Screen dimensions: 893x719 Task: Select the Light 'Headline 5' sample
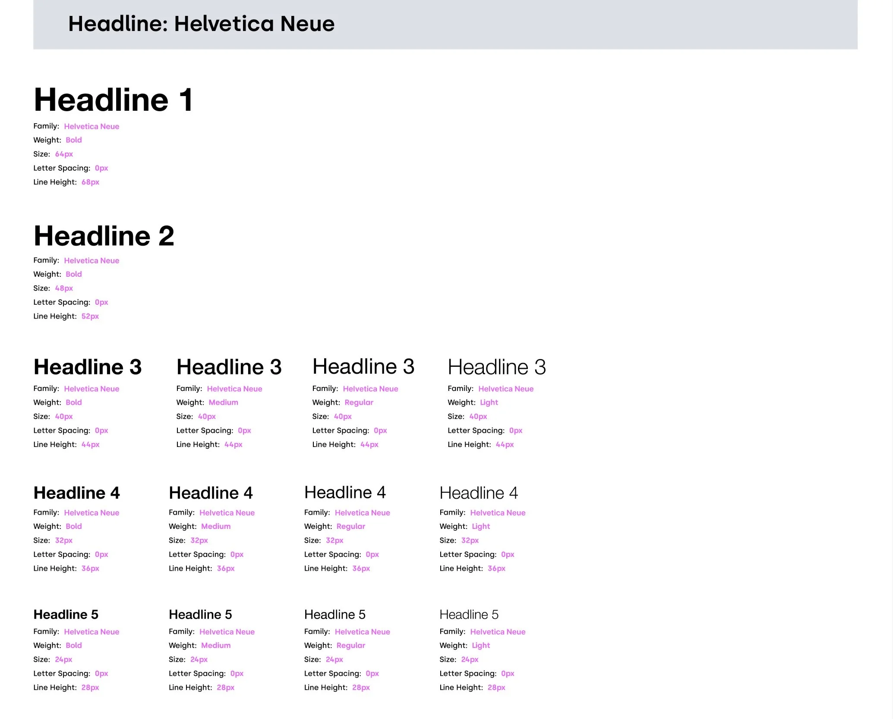[469, 614]
